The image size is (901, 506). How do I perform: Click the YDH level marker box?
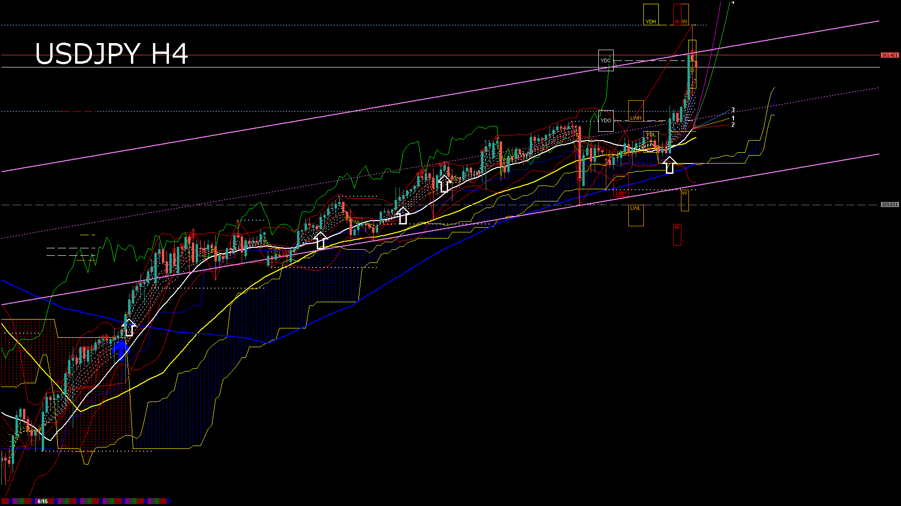click(651, 15)
